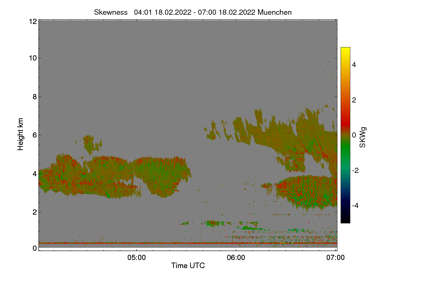Click the "Time UTC" x-axis label

[x=188, y=265]
